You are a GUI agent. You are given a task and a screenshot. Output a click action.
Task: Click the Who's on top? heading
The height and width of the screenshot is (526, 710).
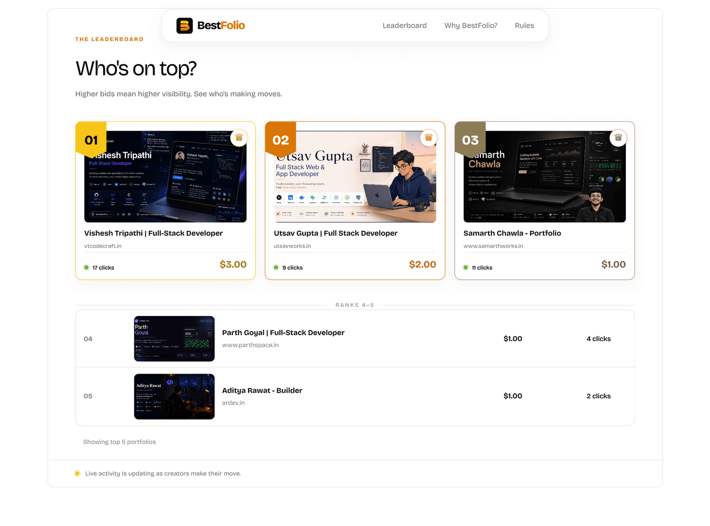click(x=136, y=69)
